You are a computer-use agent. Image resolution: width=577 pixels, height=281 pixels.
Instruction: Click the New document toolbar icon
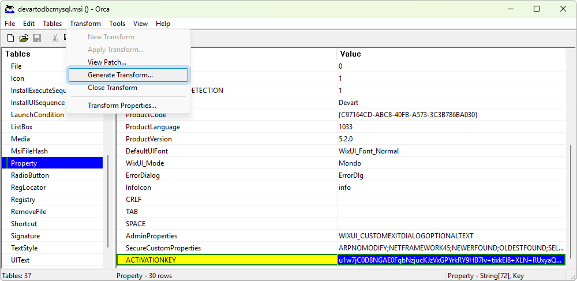click(x=11, y=38)
